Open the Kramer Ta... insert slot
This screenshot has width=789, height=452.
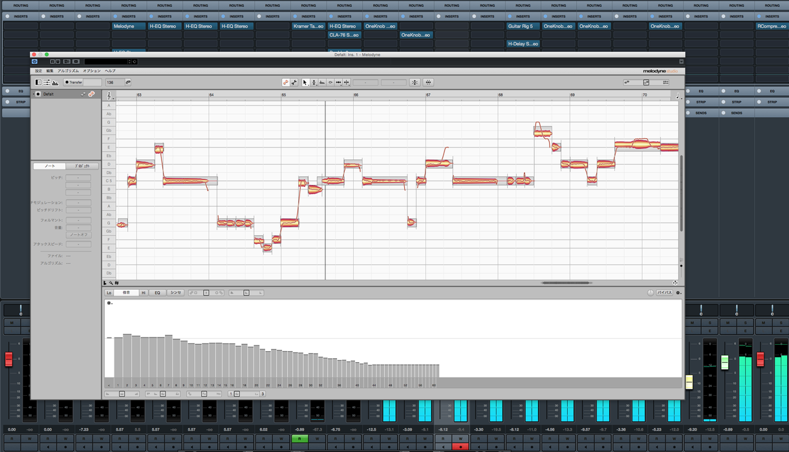pos(308,27)
